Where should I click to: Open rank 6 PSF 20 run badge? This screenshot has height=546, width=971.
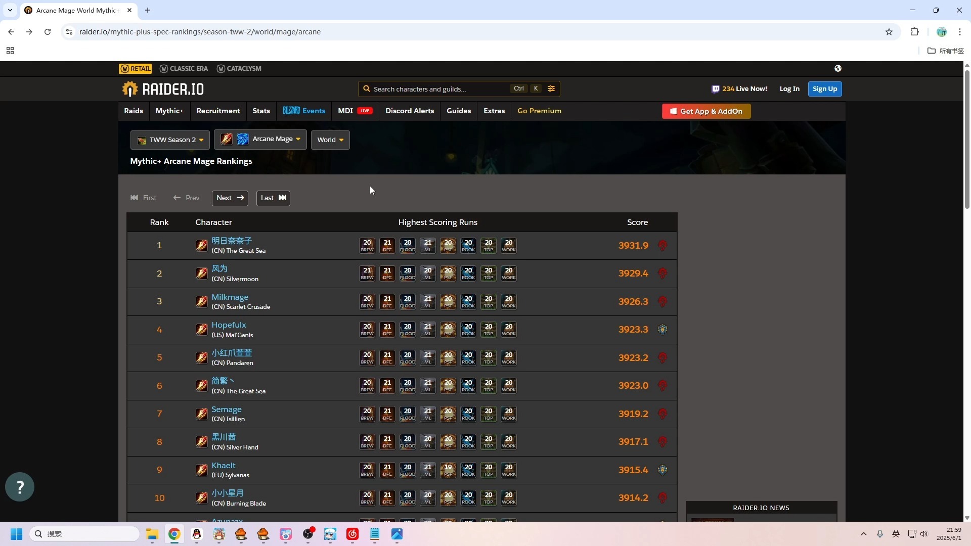(x=448, y=386)
